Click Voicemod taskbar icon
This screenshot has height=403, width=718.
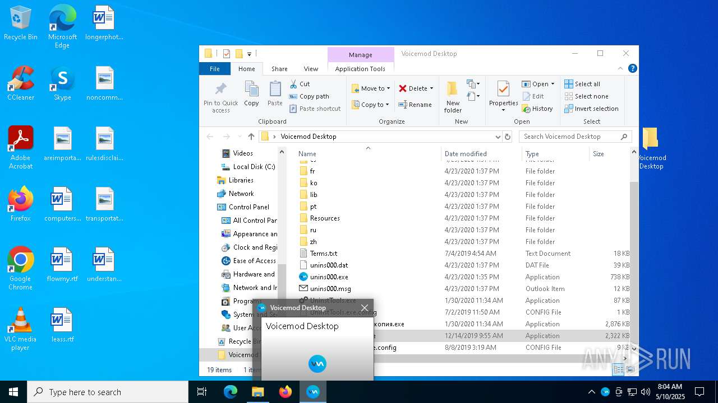pyautogui.click(x=313, y=392)
